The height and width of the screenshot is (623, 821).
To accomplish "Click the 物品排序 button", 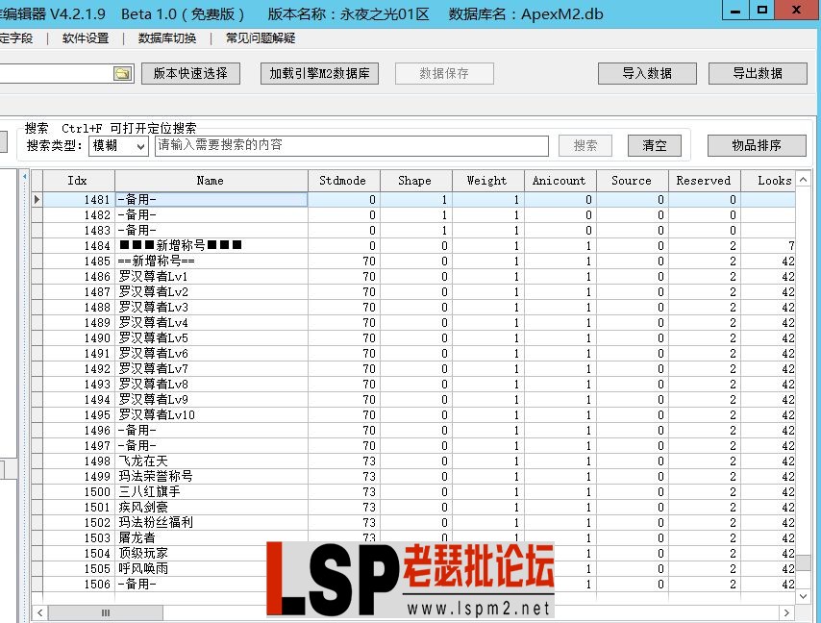I will (757, 145).
